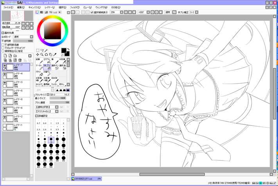Image resolution: width=278 pixels, height=186 pixels.
Task: Open the 手ブレ補正 stabilizer S-3 dropdown
Action: pyautogui.click(x=196, y=12)
